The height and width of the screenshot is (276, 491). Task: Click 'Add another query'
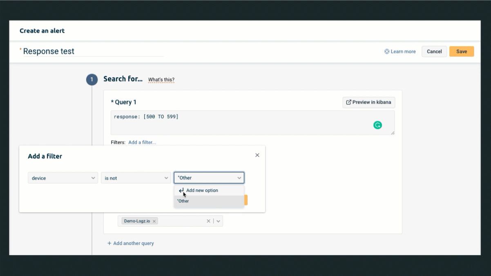point(131,243)
